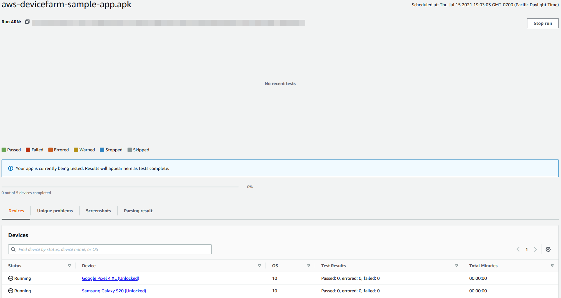Open the table settings gear icon
The image size is (561, 298).
(x=548, y=249)
